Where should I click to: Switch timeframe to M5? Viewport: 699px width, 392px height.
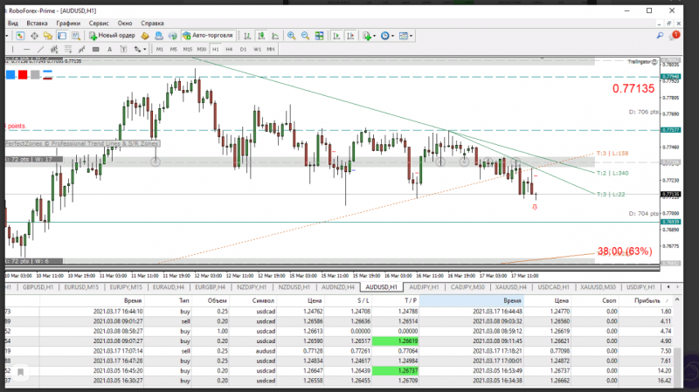(173, 50)
